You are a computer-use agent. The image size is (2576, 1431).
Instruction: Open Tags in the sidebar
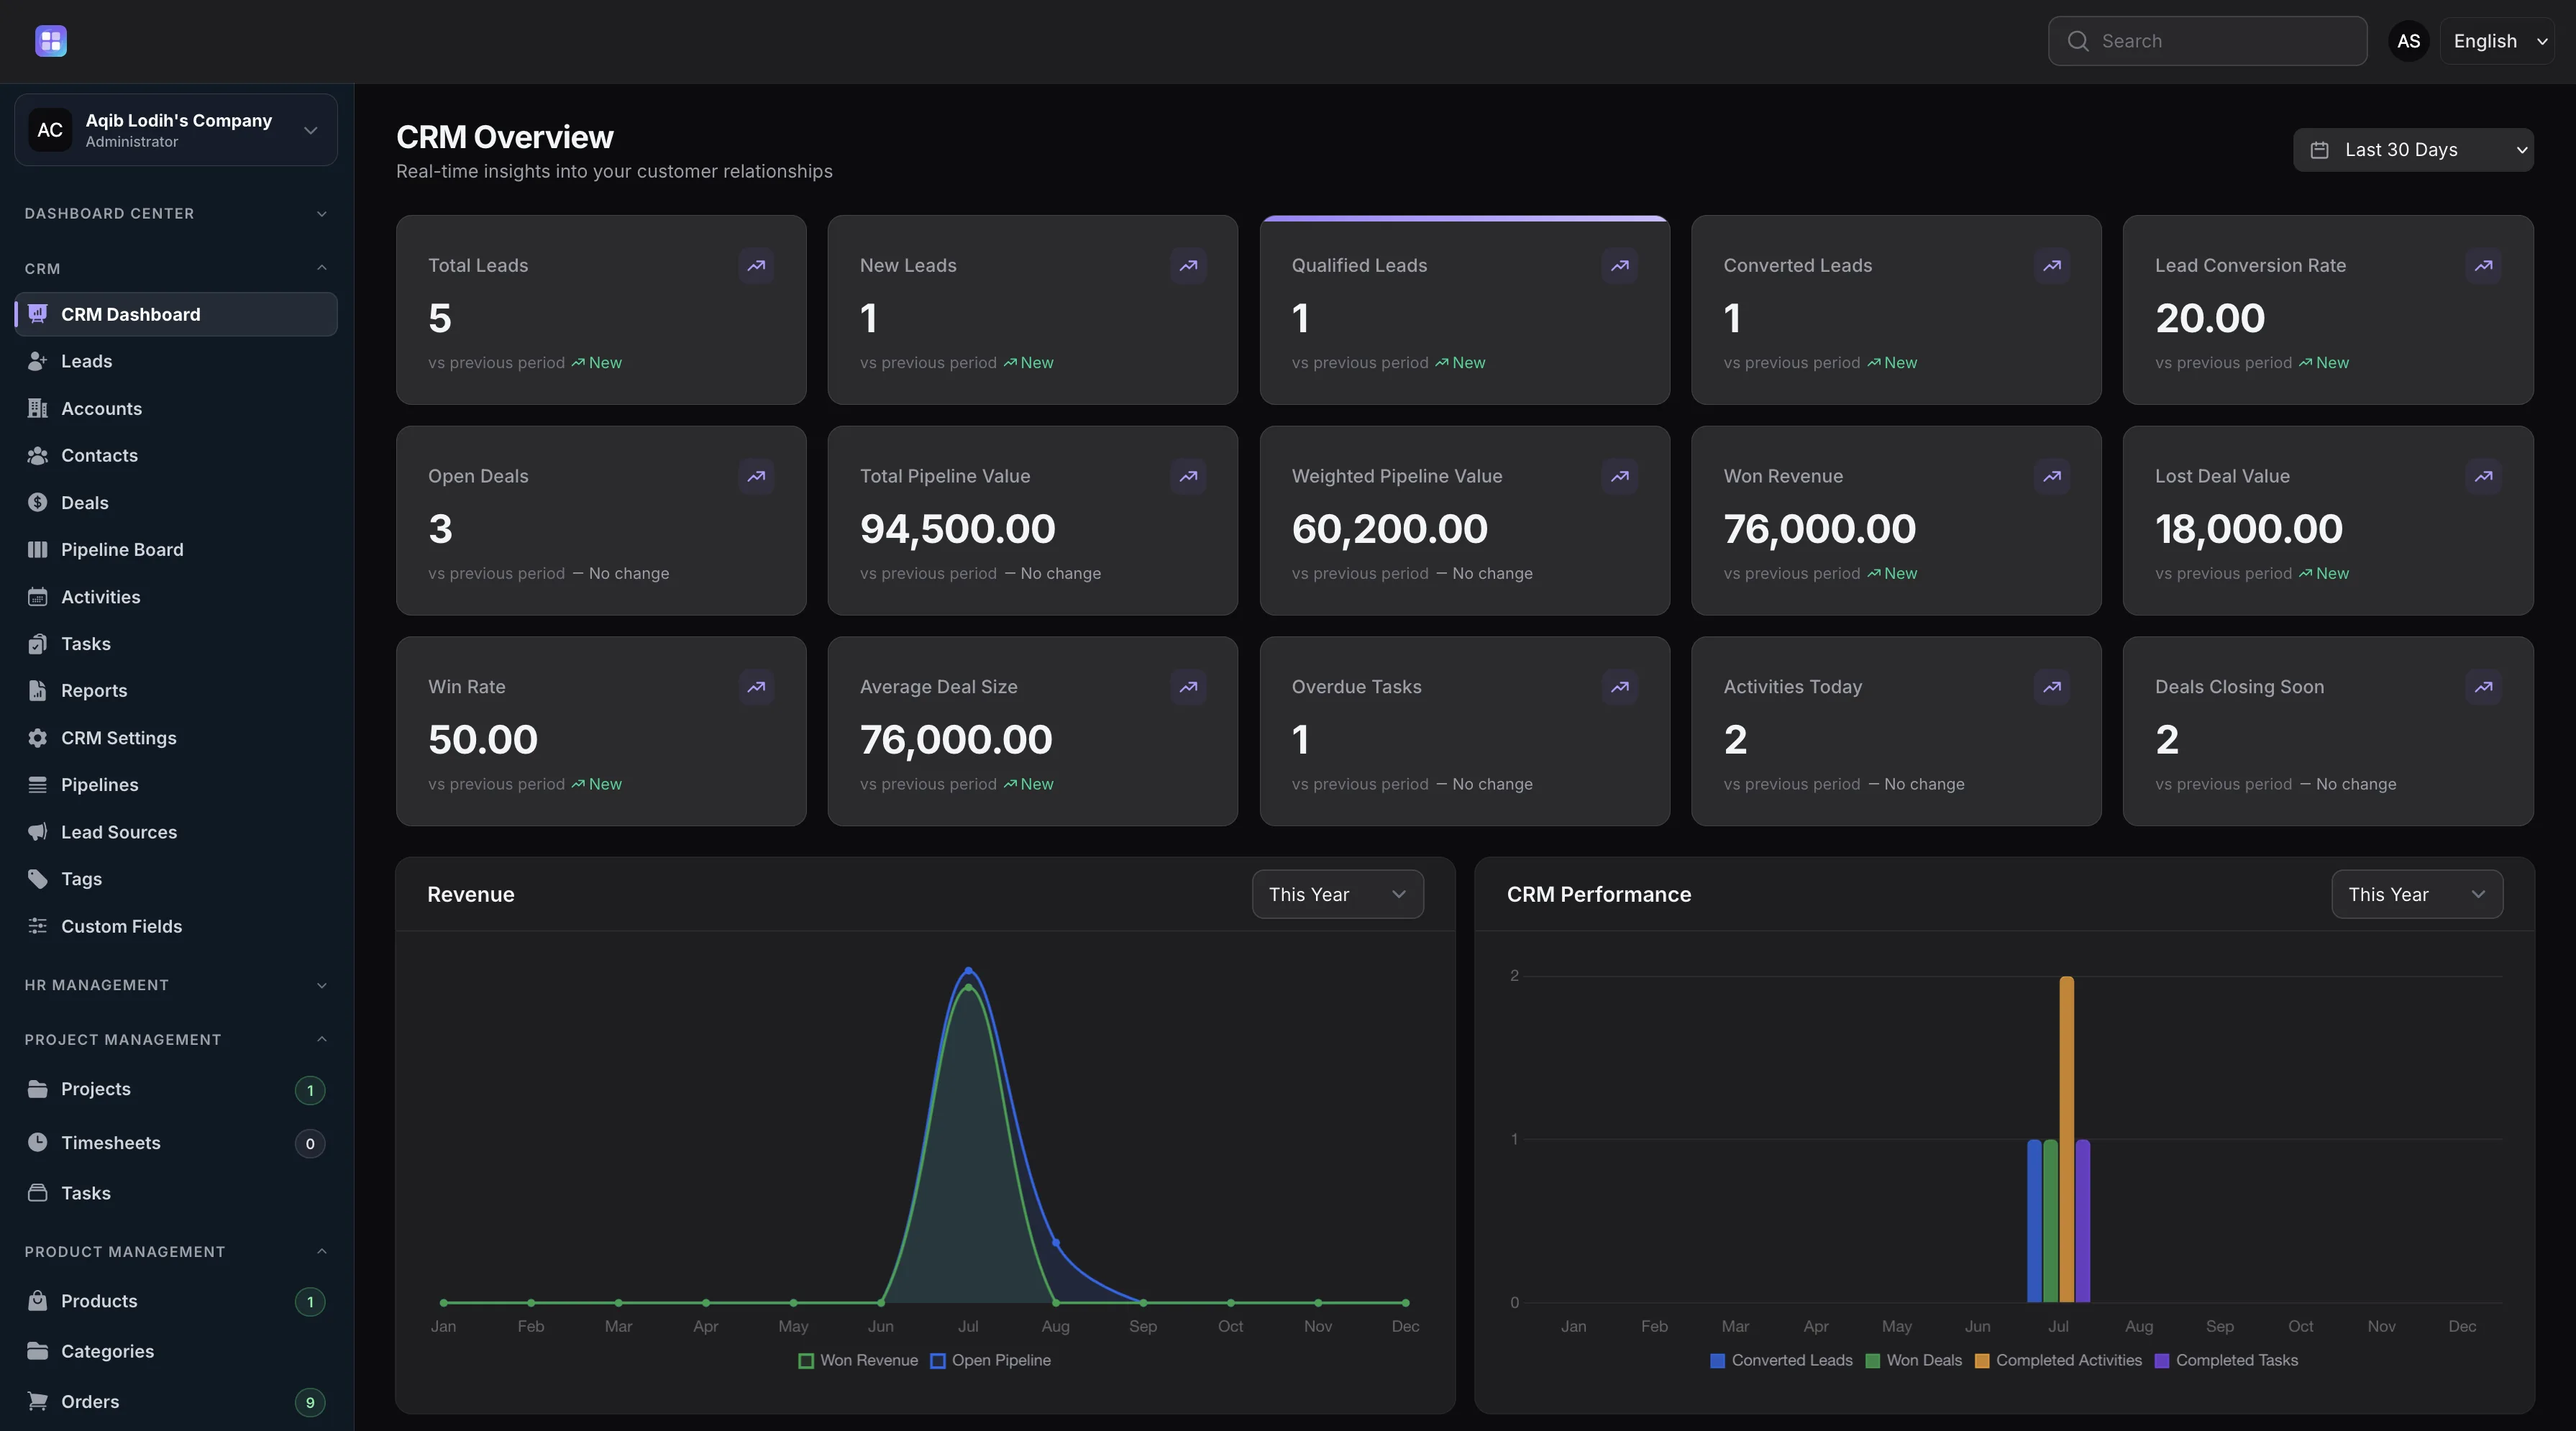(x=176, y=879)
